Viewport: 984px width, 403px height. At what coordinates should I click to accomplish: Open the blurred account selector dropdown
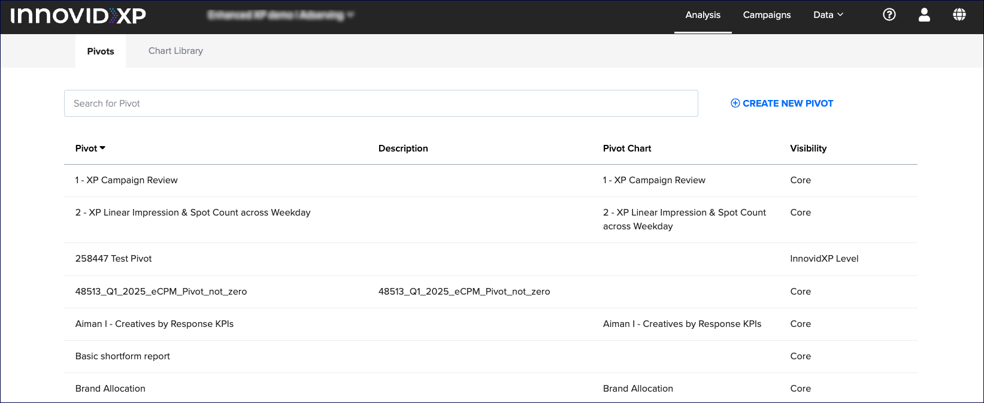click(x=280, y=15)
